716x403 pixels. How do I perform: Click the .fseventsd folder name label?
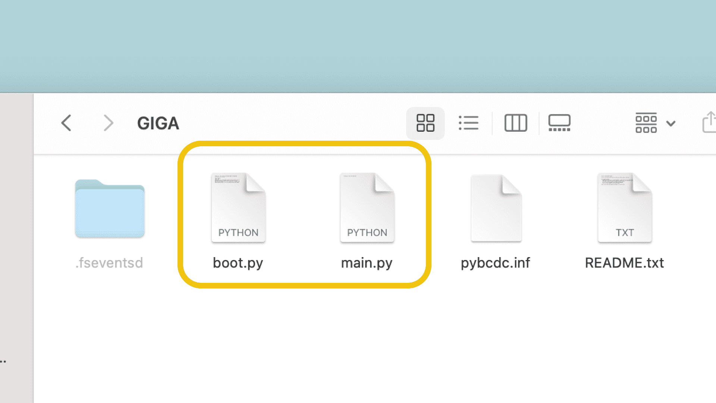[109, 263]
